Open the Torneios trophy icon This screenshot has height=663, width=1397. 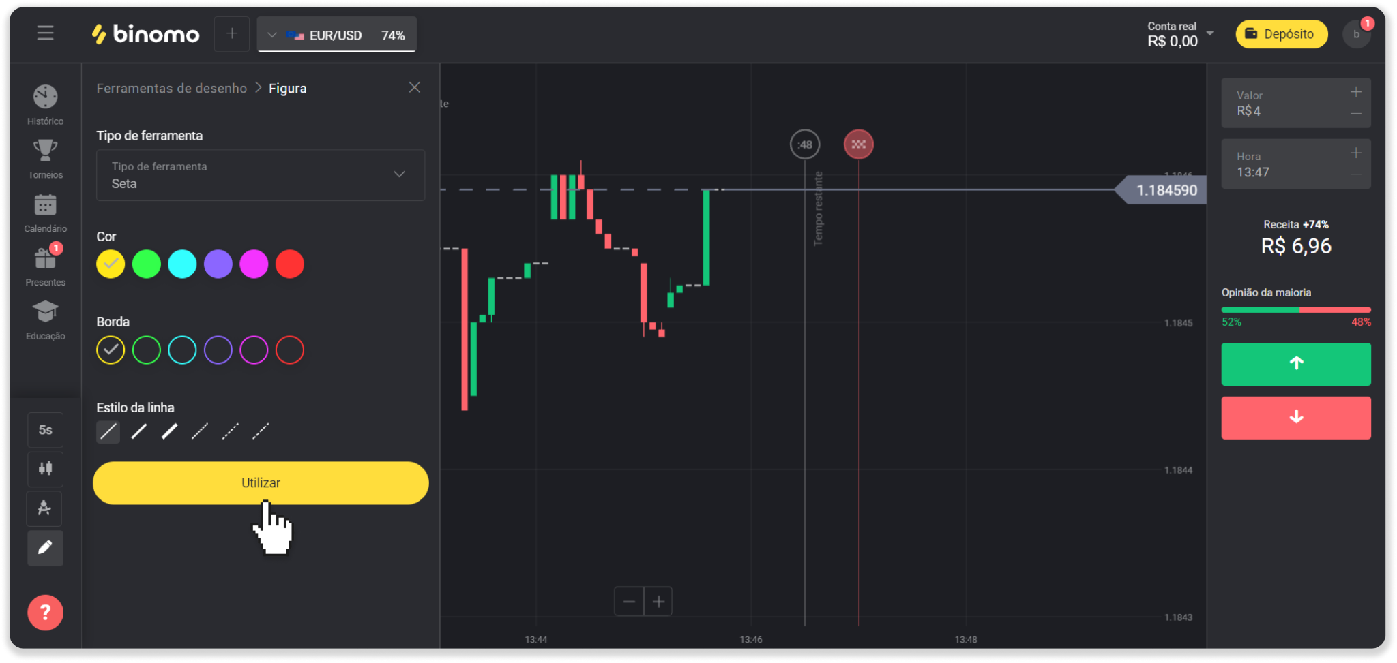pyautogui.click(x=45, y=151)
